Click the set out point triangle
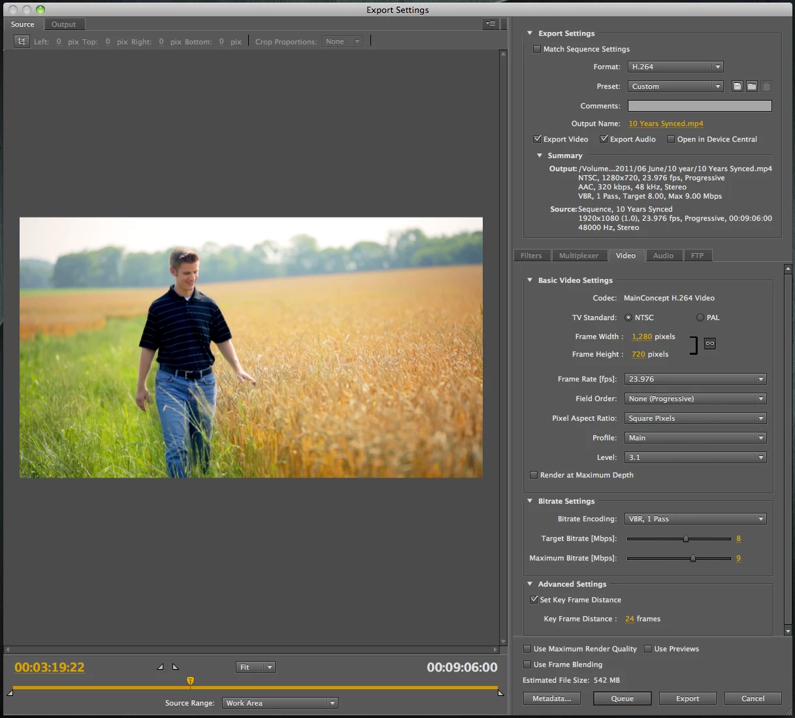The image size is (795, 718). click(175, 667)
